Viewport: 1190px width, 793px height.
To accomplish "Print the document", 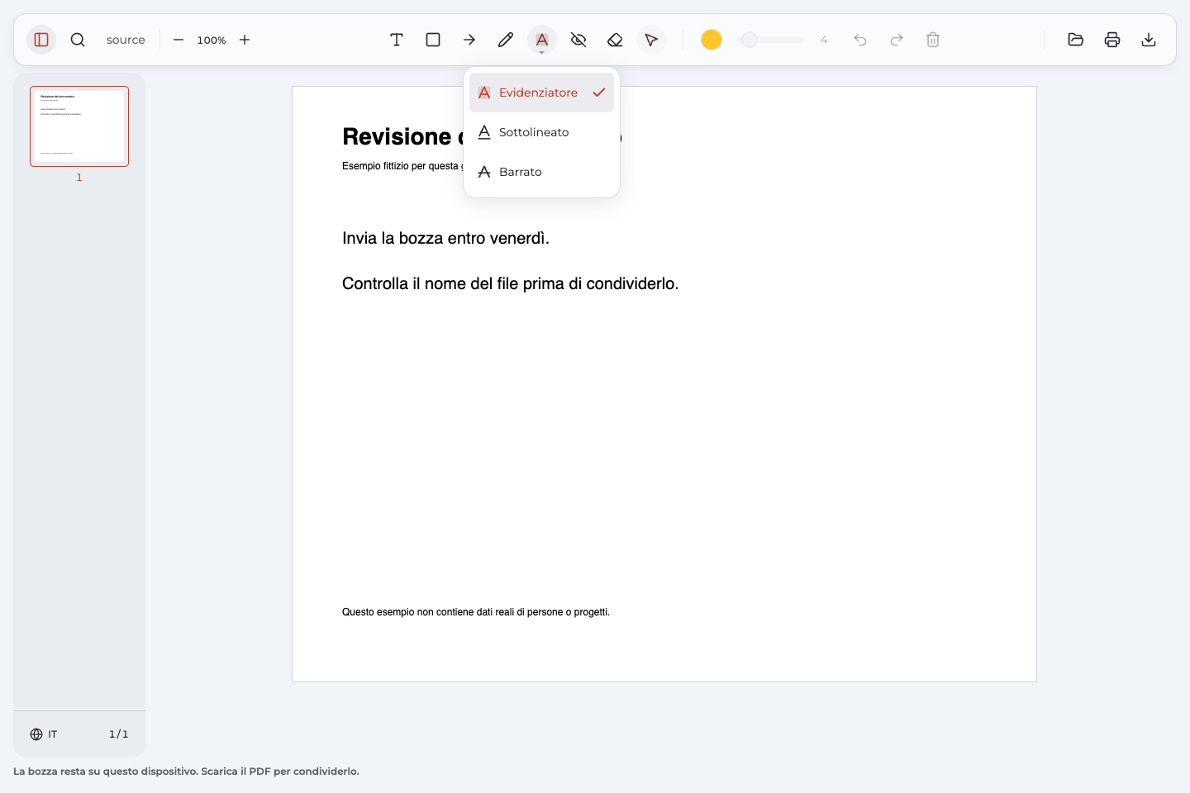I will click(x=1112, y=40).
